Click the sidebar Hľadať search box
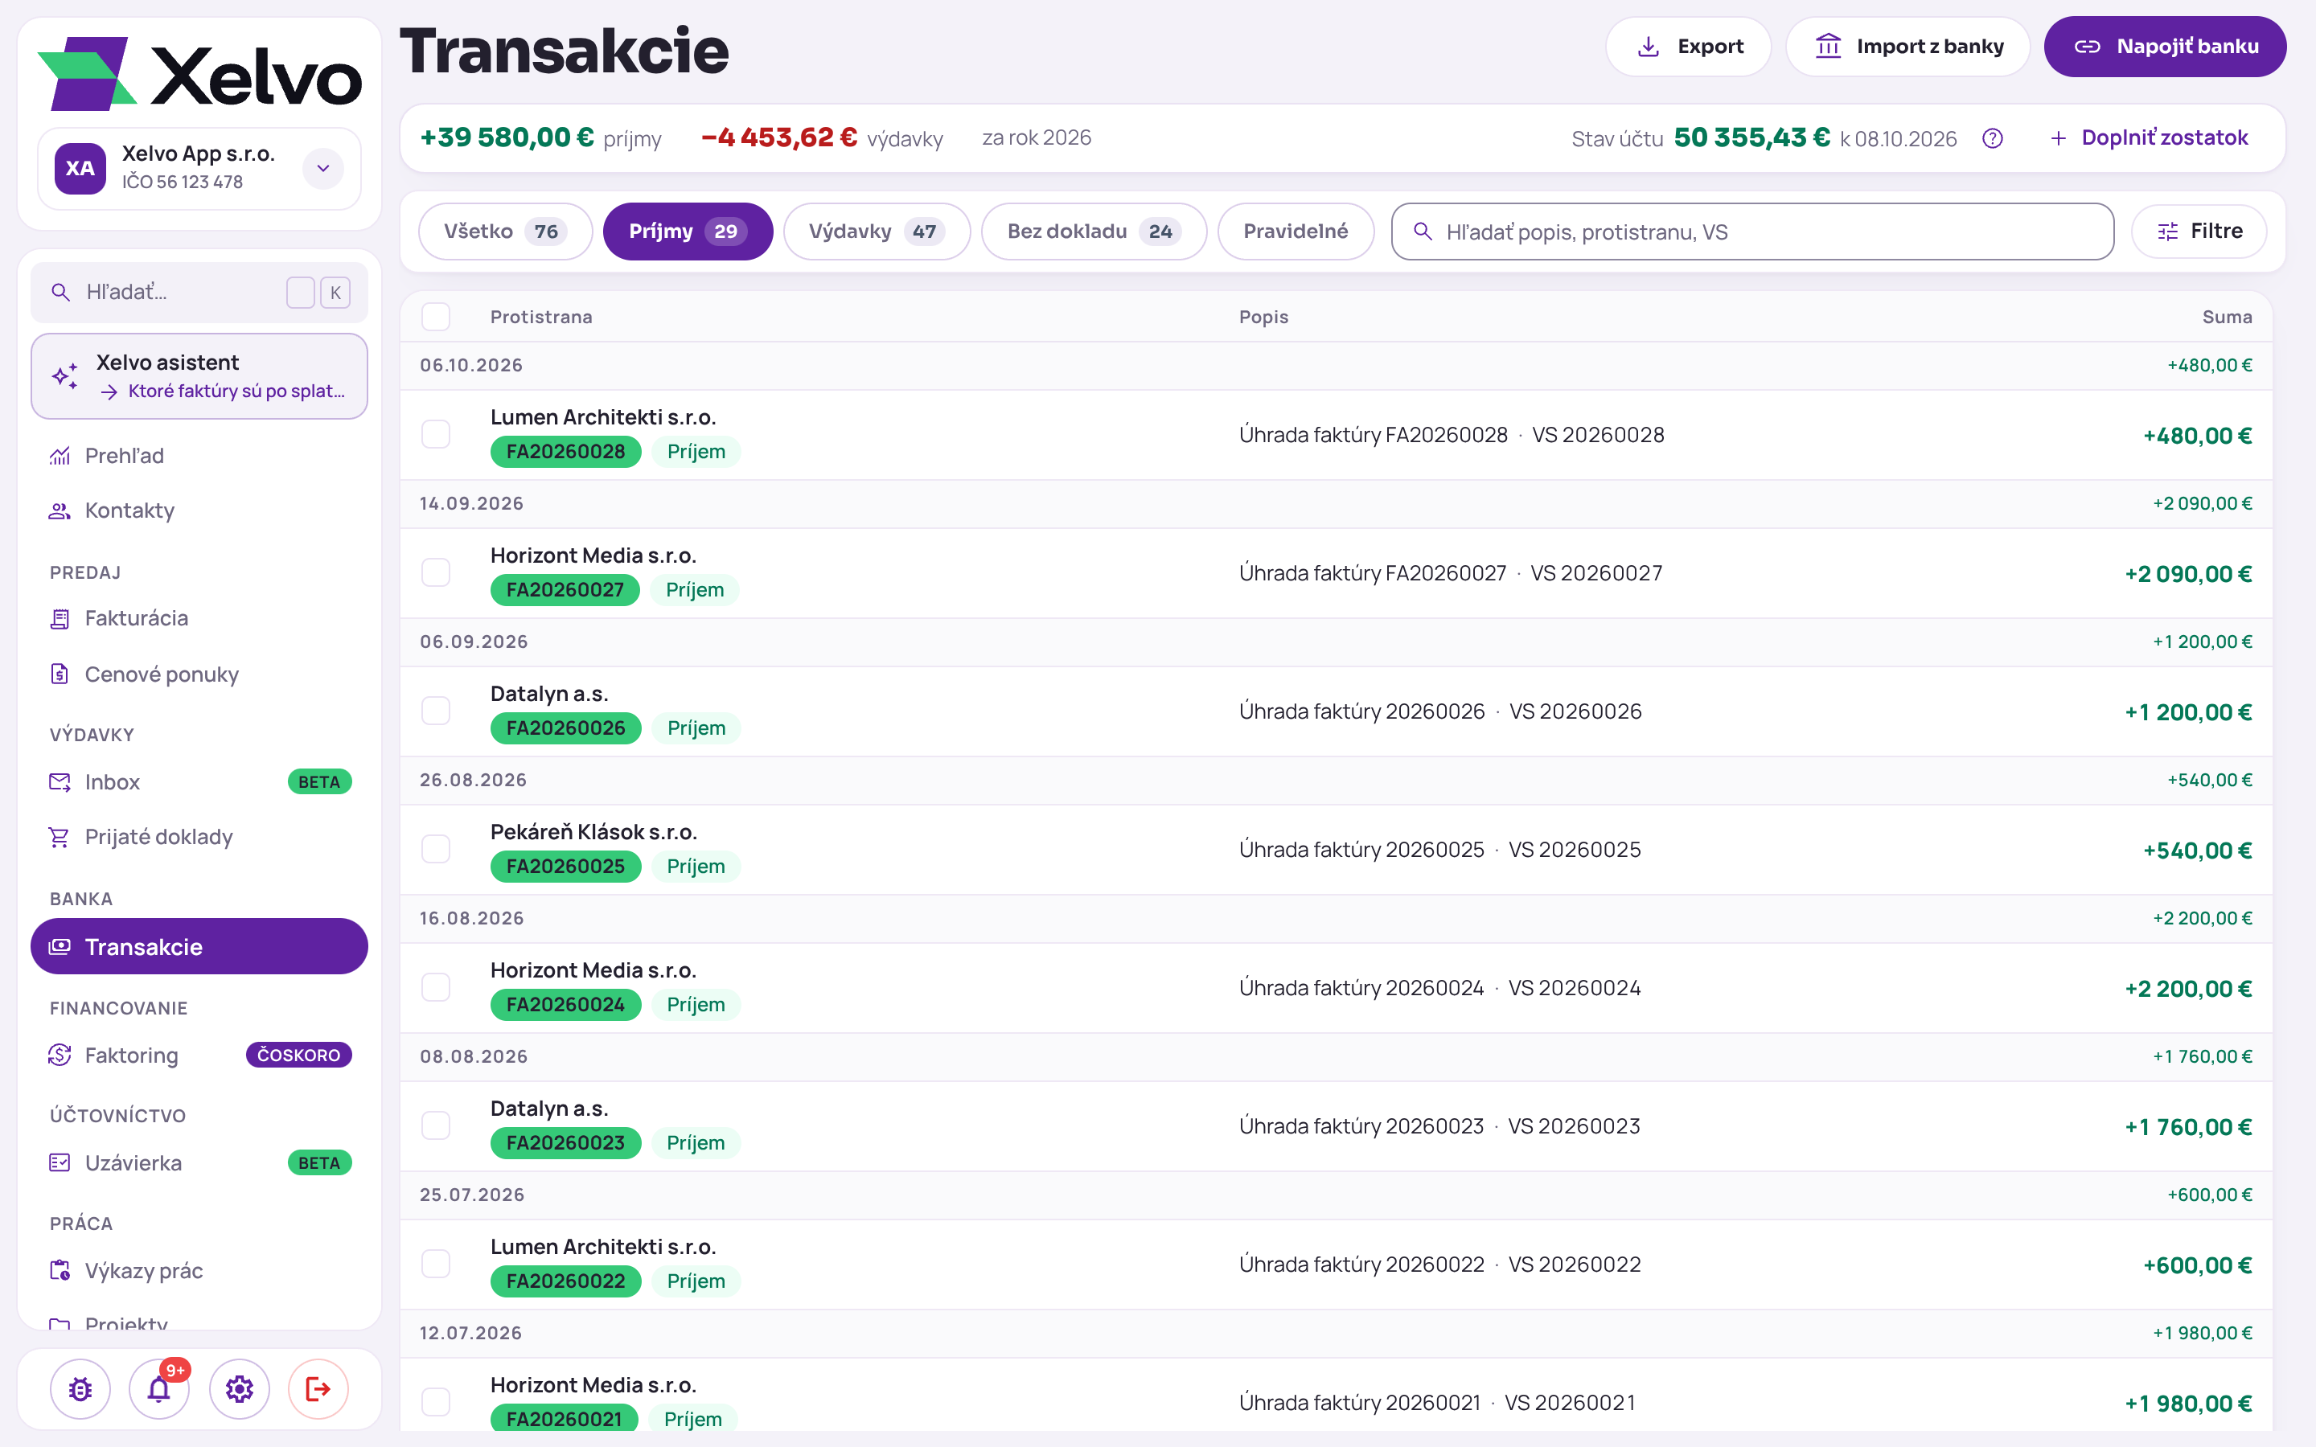 tap(199, 292)
